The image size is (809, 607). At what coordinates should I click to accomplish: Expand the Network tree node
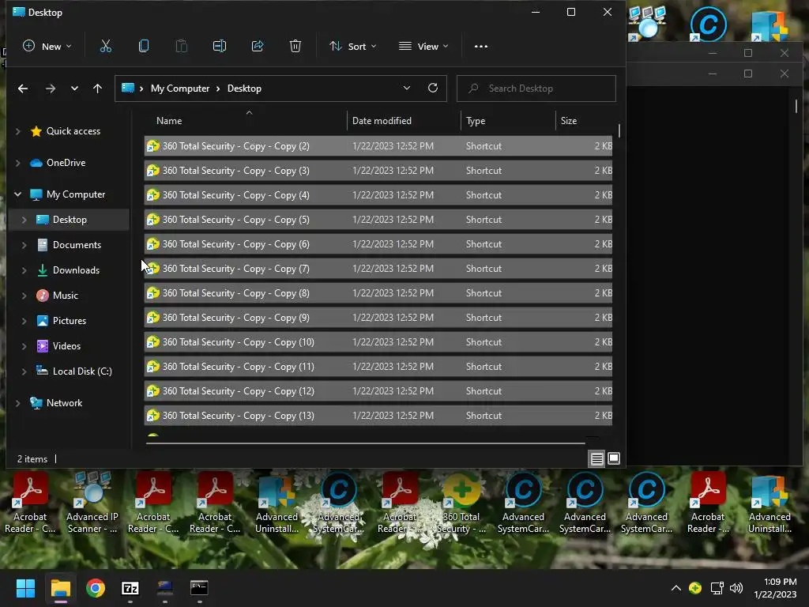click(x=17, y=403)
